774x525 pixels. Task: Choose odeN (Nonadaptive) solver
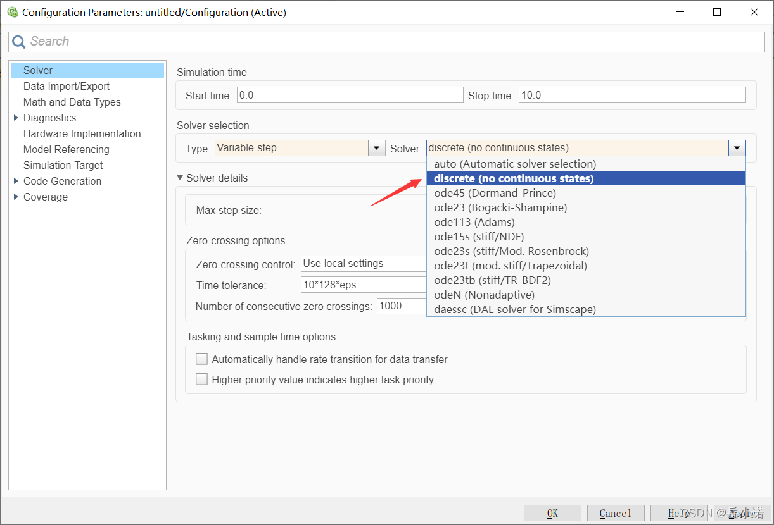586,295
